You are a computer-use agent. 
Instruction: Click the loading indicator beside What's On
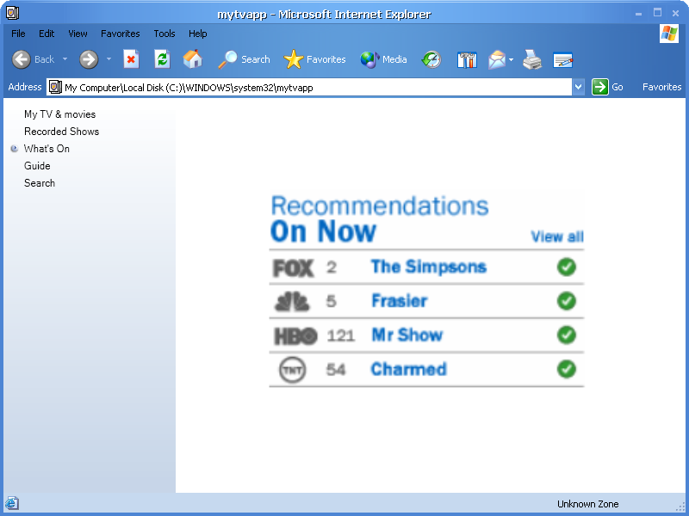tap(14, 149)
